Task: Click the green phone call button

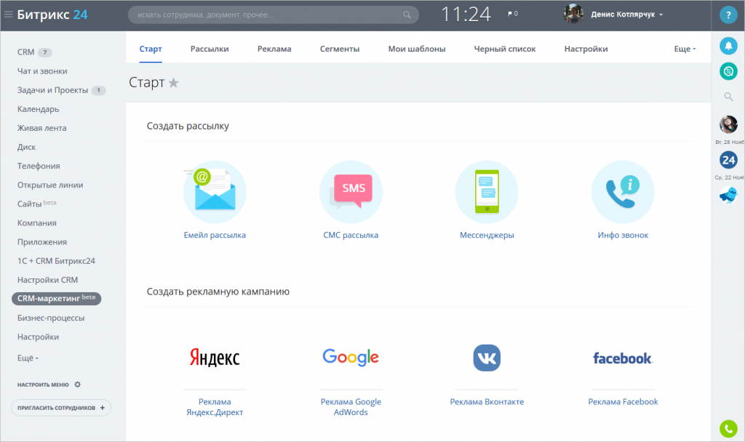Action: (x=728, y=429)
